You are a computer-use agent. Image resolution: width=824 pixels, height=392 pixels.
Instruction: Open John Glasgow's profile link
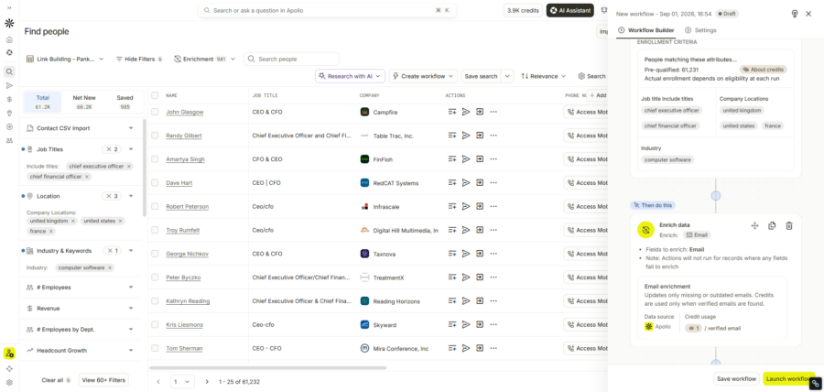pyautogui.click(x=184, y=112)
